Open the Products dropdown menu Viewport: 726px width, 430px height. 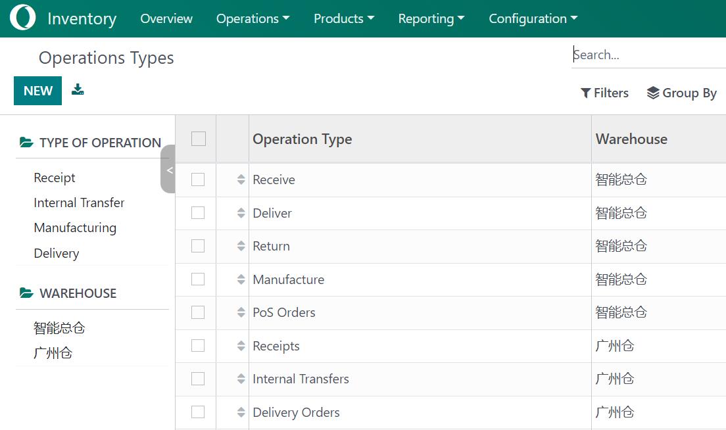[344, 18]
